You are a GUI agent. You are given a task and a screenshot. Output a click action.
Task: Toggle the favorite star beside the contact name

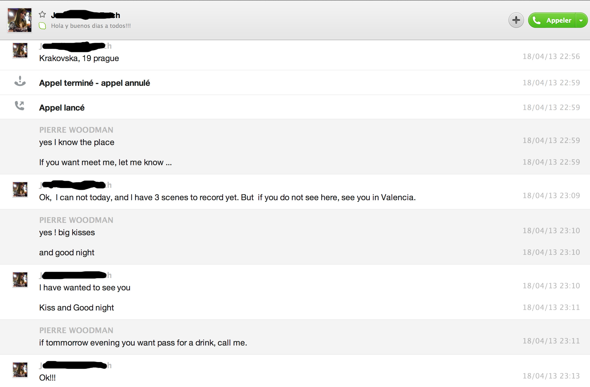tap(42, 14)
